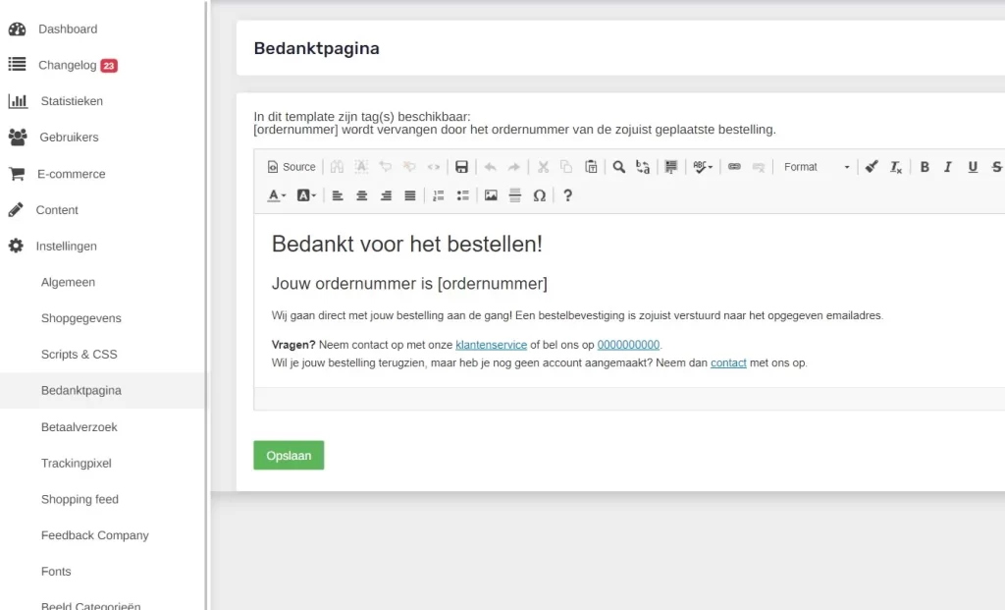Open the klantenservice link in the editor text
The height and width of the screenshot is (610, 1005).
point(491,345)
